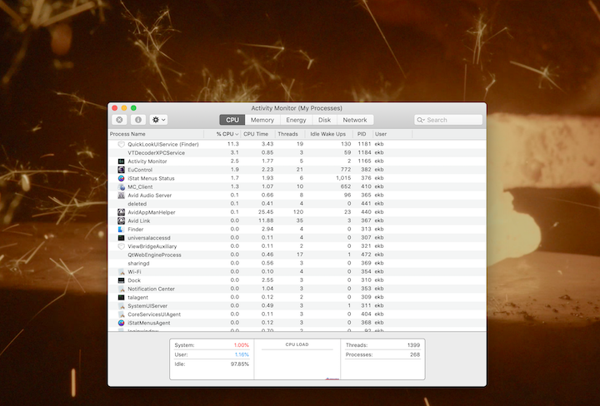Click the iStatMenusAgent process icon

[x=122, y=323]
